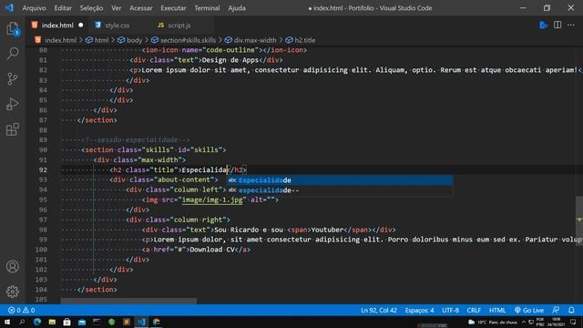583x328 pixels.
Task: Open the Acessar menu
Action: 141,8
